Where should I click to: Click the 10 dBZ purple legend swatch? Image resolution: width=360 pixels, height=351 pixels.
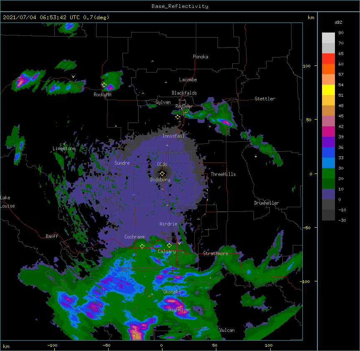[x=328, y=194]
